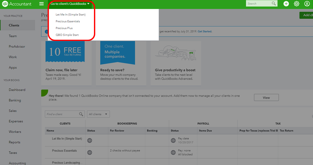Click Prep for Taxes column header
The image size is (313, 165).
click(258, 131)
